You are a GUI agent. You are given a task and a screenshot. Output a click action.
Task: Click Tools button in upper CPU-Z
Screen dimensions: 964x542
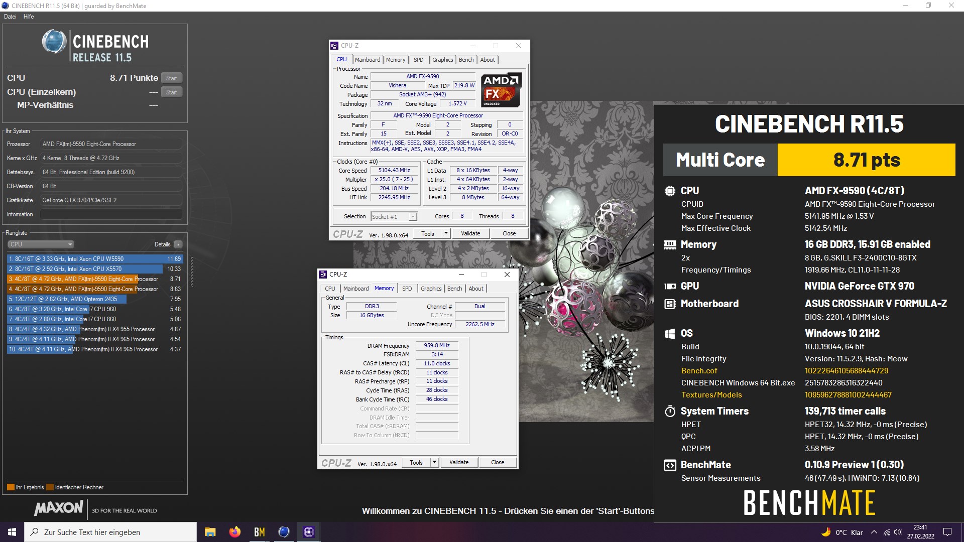(428, 234)
